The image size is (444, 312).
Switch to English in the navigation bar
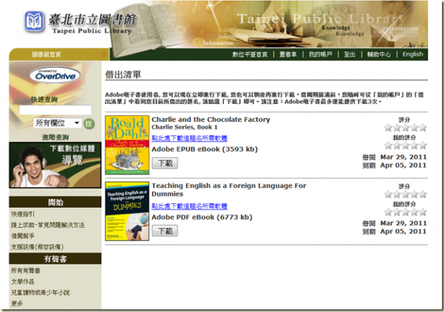tap(413, 54)
